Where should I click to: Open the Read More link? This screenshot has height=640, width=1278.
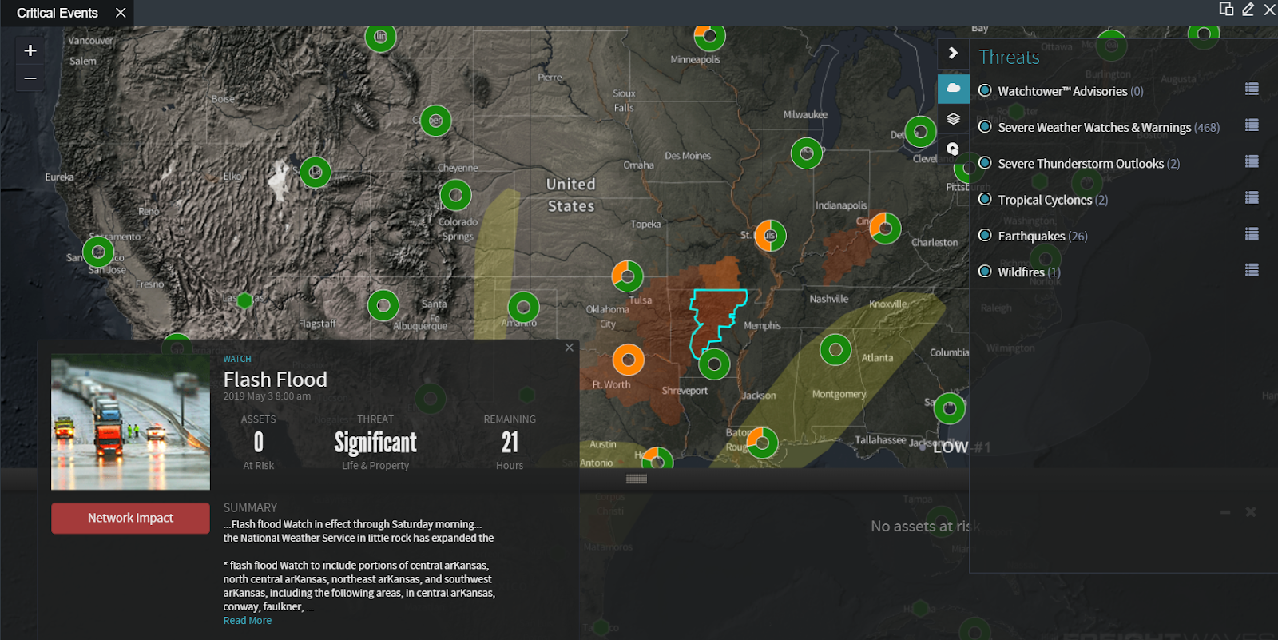coord(247,621)
